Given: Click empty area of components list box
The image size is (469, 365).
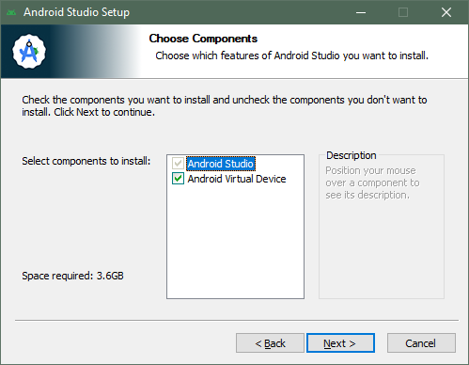Looking at the screenshot, I should pyautogui.click(x=235, y=242).
